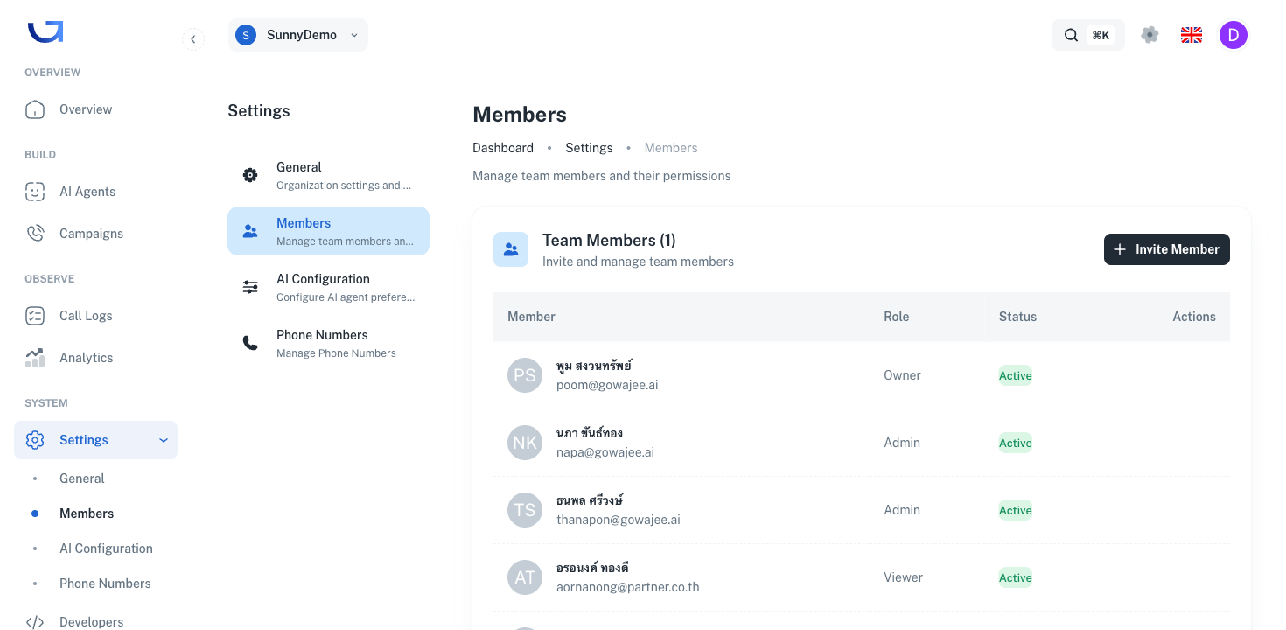Click the Analytics bar chart icon
The image size is (1286, 630).
click(x=35, y=358)
